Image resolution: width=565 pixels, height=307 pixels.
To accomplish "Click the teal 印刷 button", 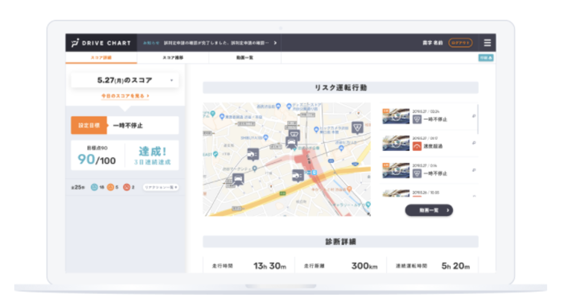I will click(x=486, y=58).
